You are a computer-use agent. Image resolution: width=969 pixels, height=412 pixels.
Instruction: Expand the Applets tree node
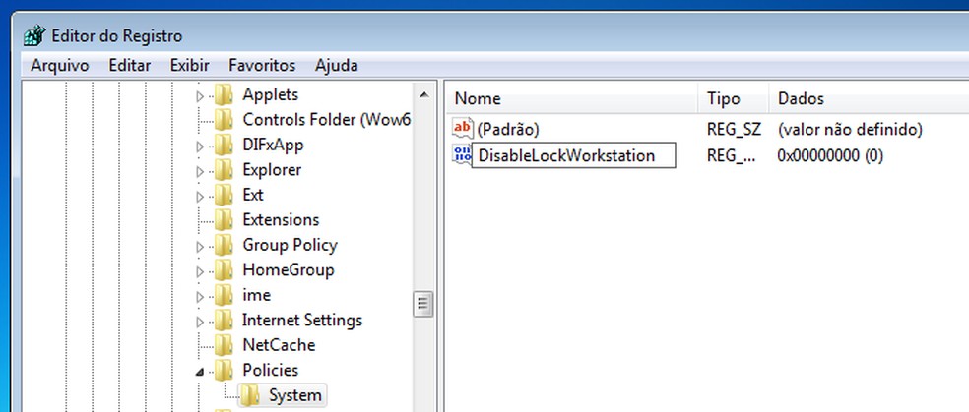click(200, 96)
